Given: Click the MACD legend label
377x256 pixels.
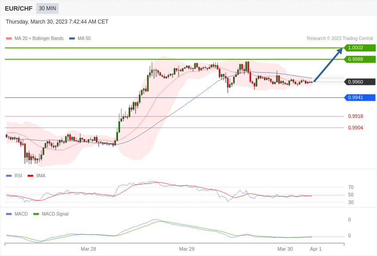Looking at the screenshot, I should pyautogui.click(x=21, y=214).
